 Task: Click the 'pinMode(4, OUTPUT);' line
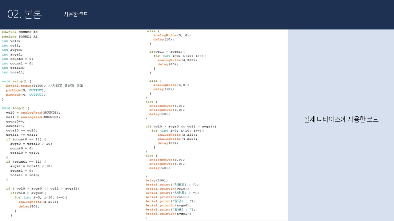[26, 95]
